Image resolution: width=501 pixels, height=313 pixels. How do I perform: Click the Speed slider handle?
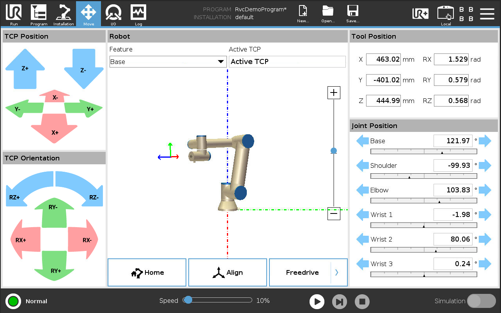188,300
